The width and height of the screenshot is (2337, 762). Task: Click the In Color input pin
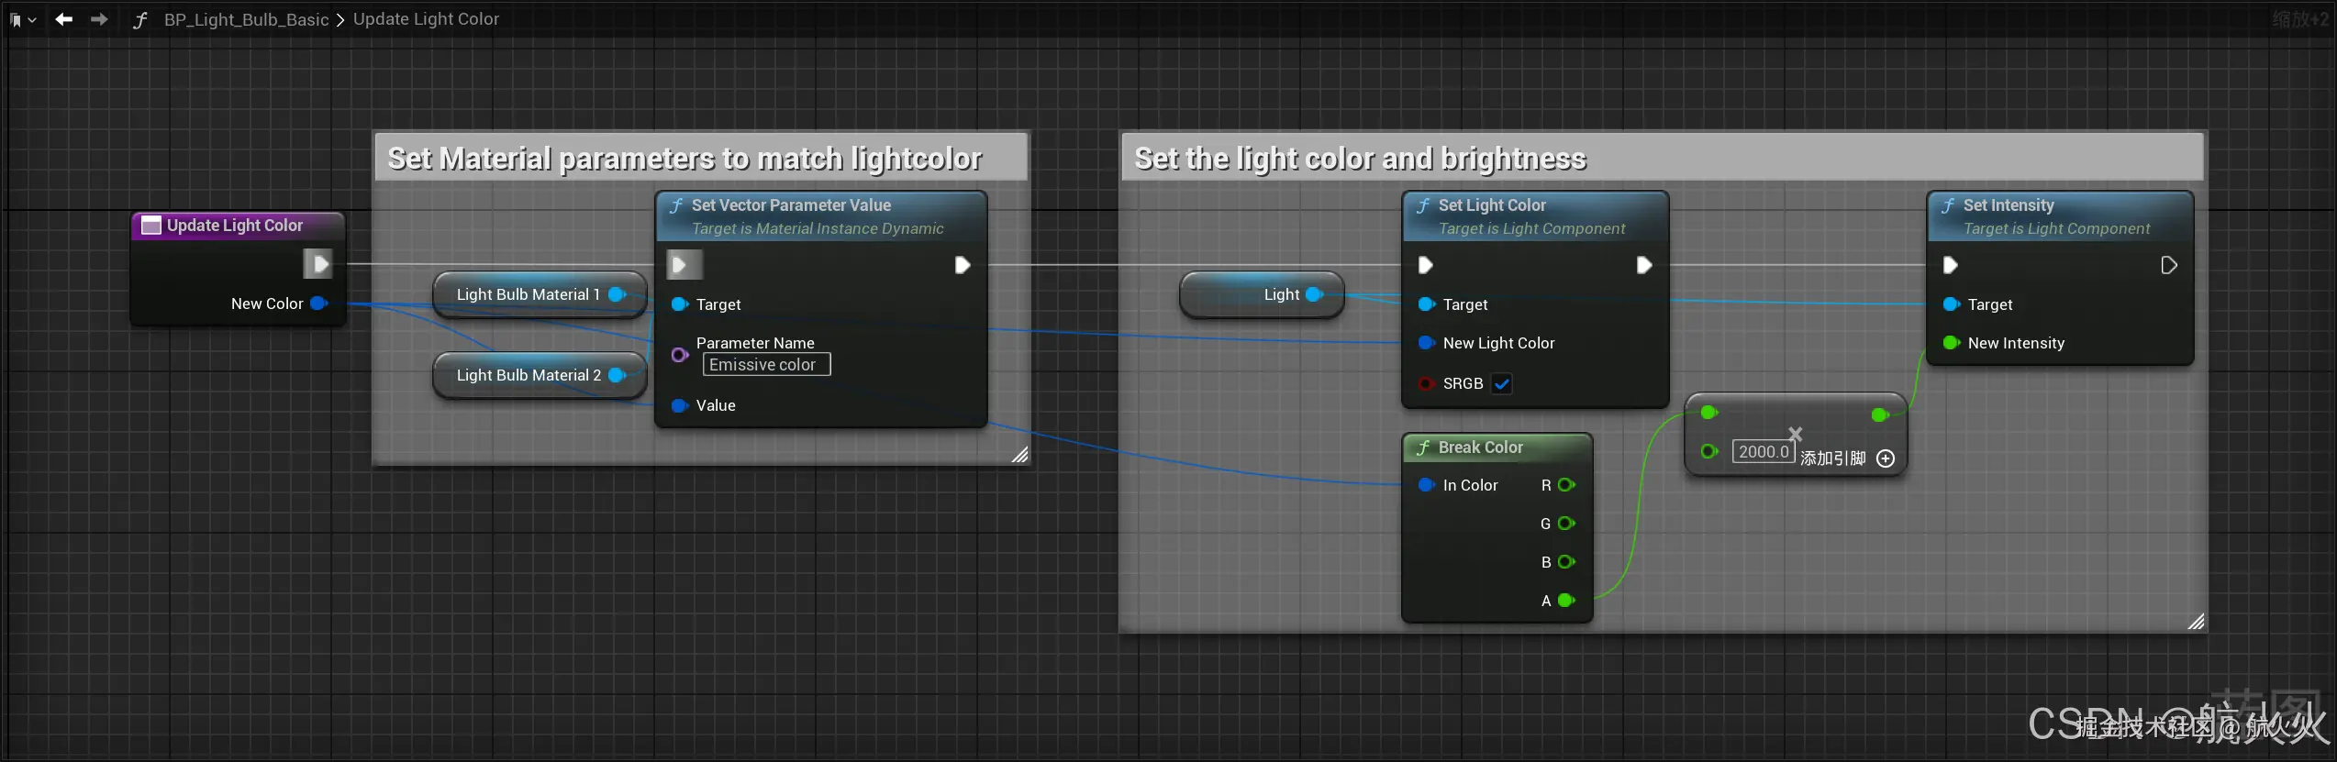[x=1427, y=485]
